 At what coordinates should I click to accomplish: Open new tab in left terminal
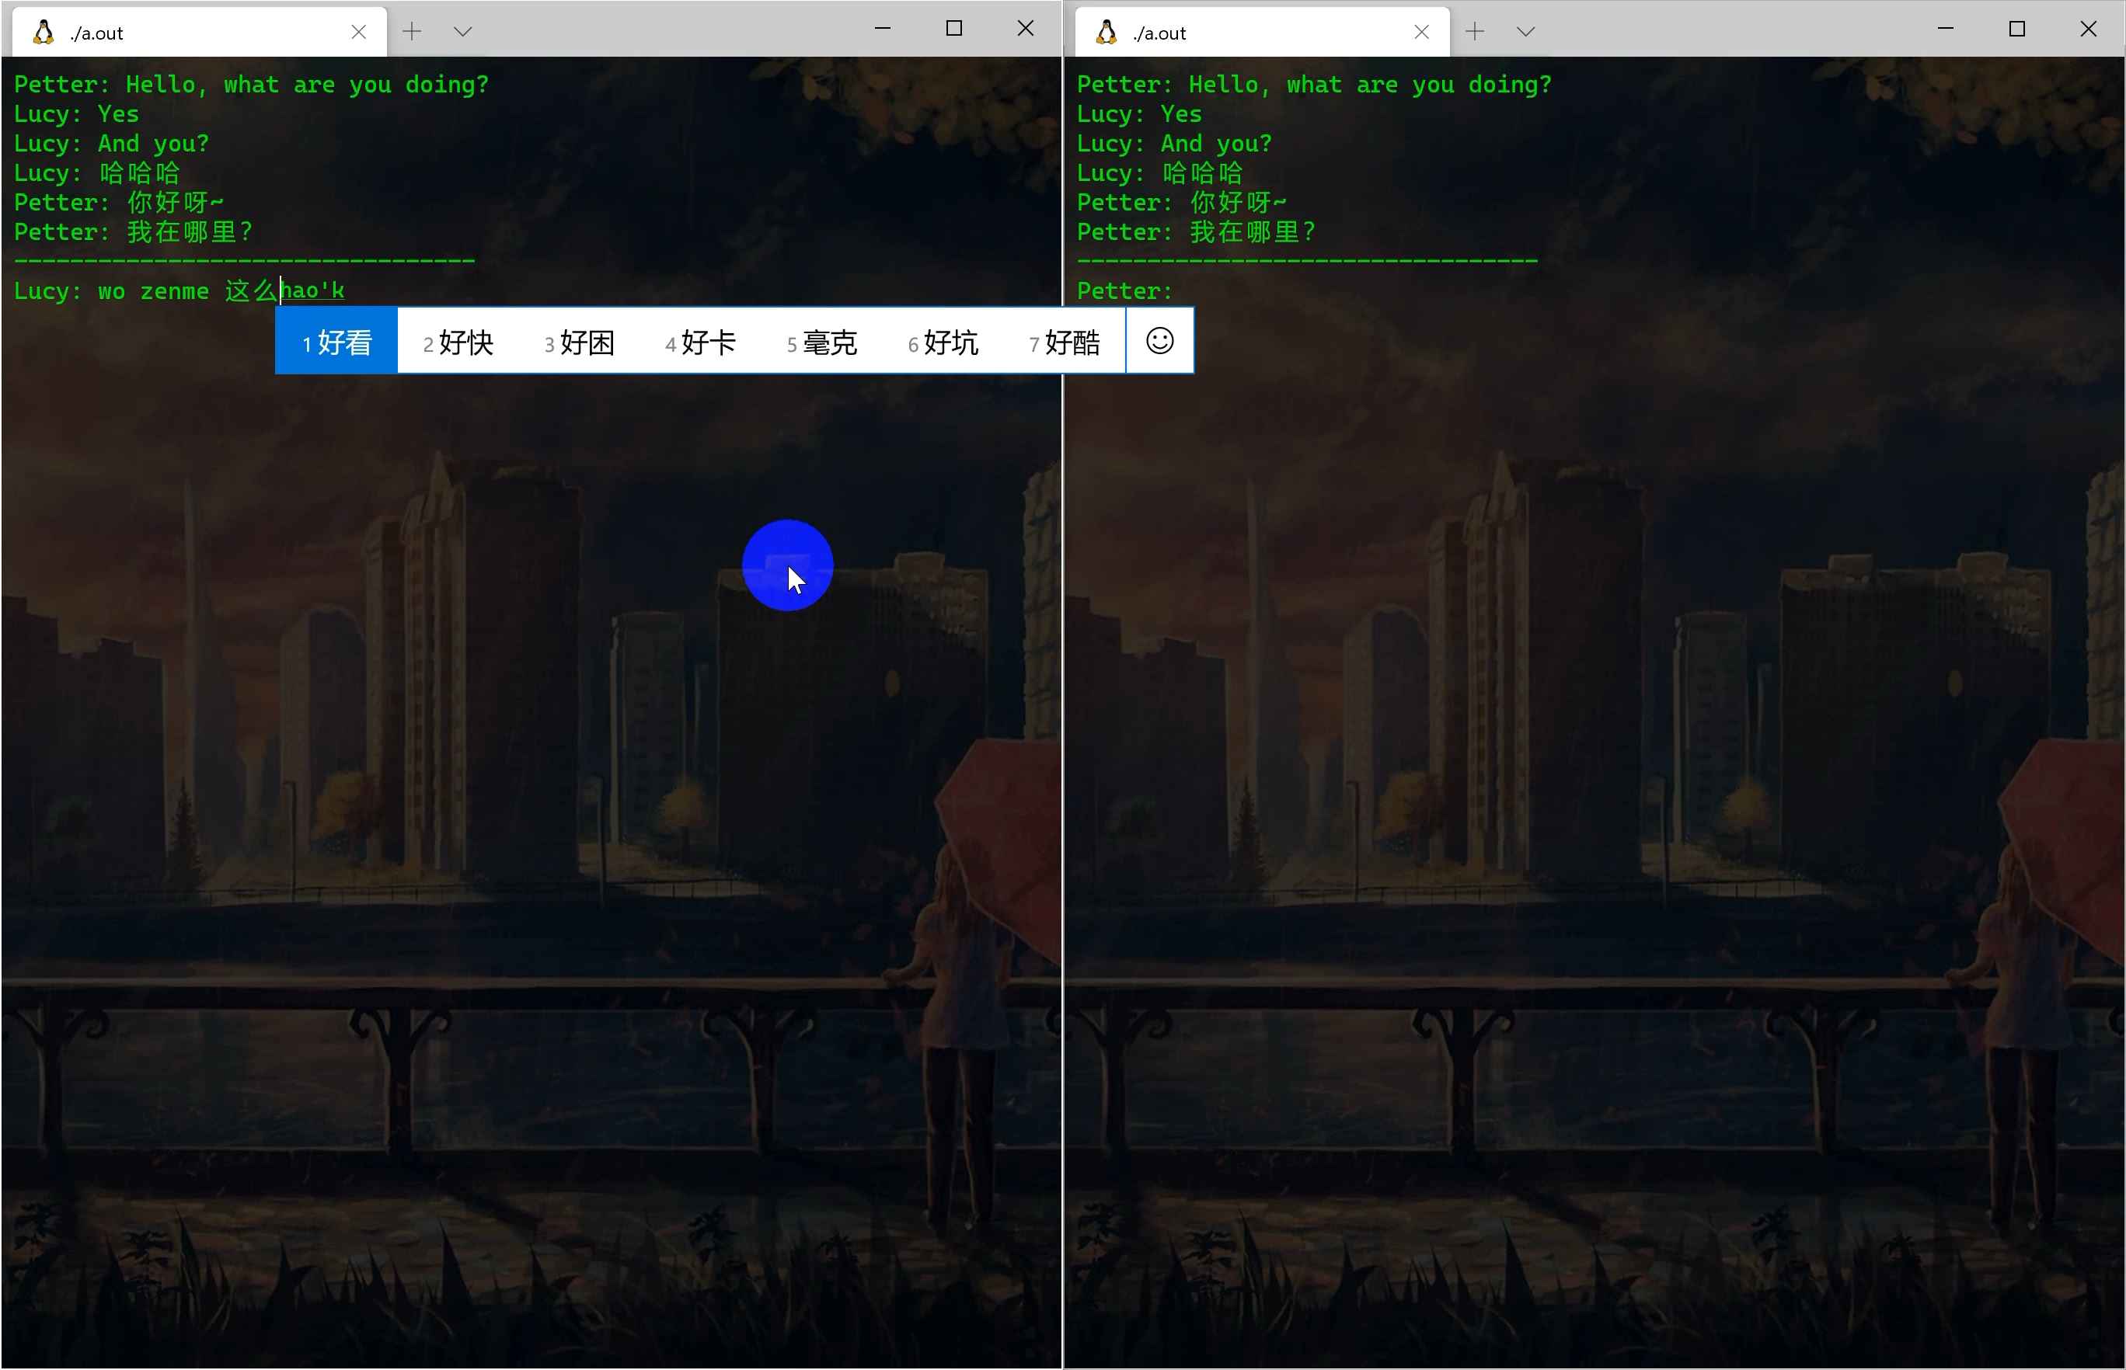(x=412, y=32)
